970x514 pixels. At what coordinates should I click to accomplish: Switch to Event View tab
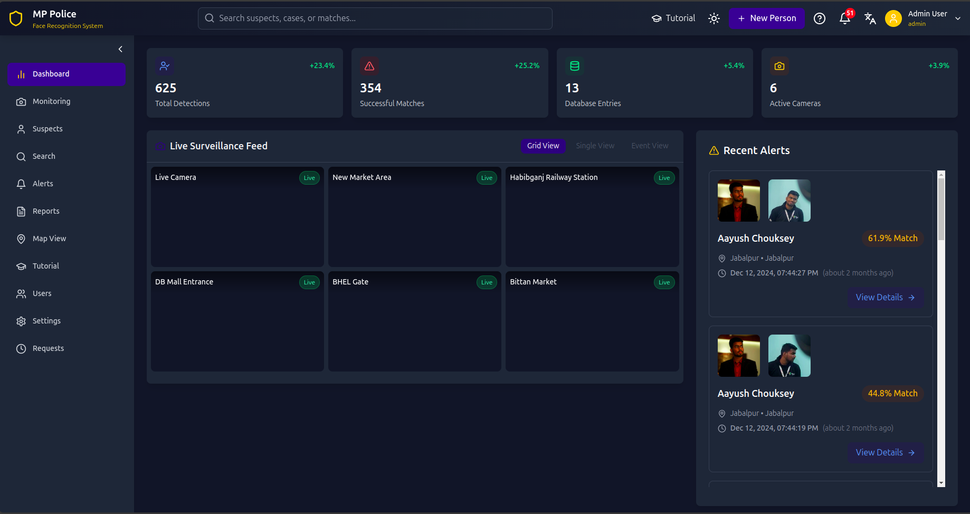650,146
